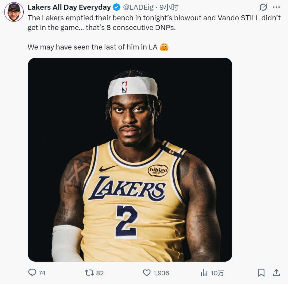Open the Lakers player photo
The image size is (288, 285).
(130, 160)
